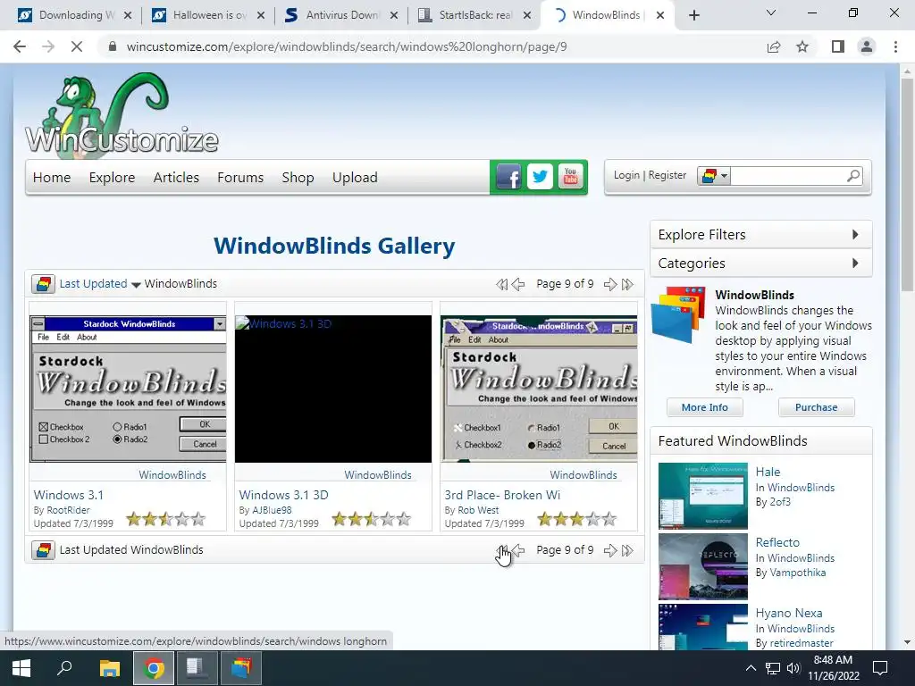915x686 pixels.
Task: Click the Windows Start button
Action: tap(21, 668)
